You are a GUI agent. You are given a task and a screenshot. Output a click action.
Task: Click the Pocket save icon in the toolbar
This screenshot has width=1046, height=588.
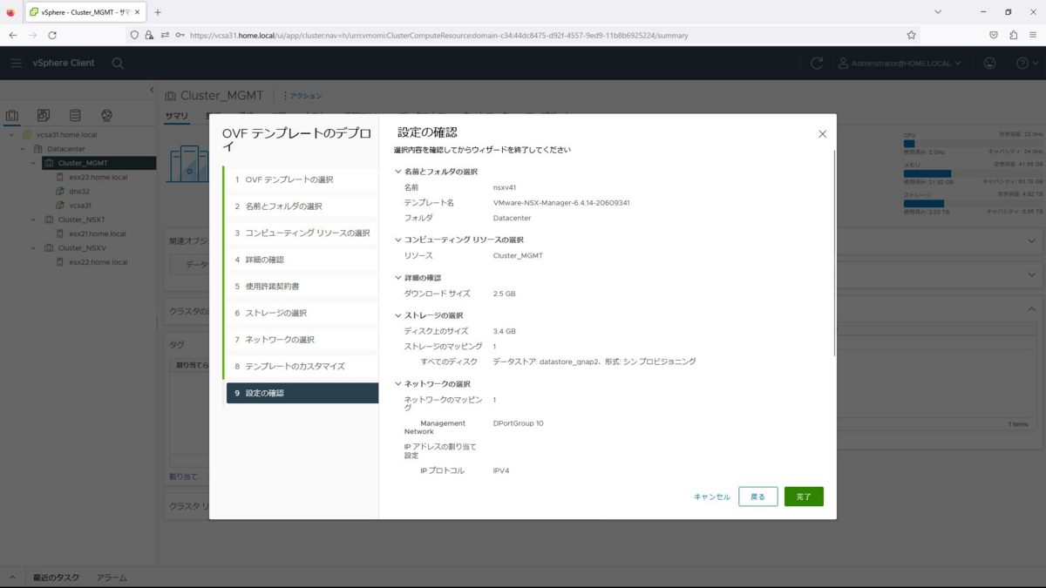pos(993,36)
